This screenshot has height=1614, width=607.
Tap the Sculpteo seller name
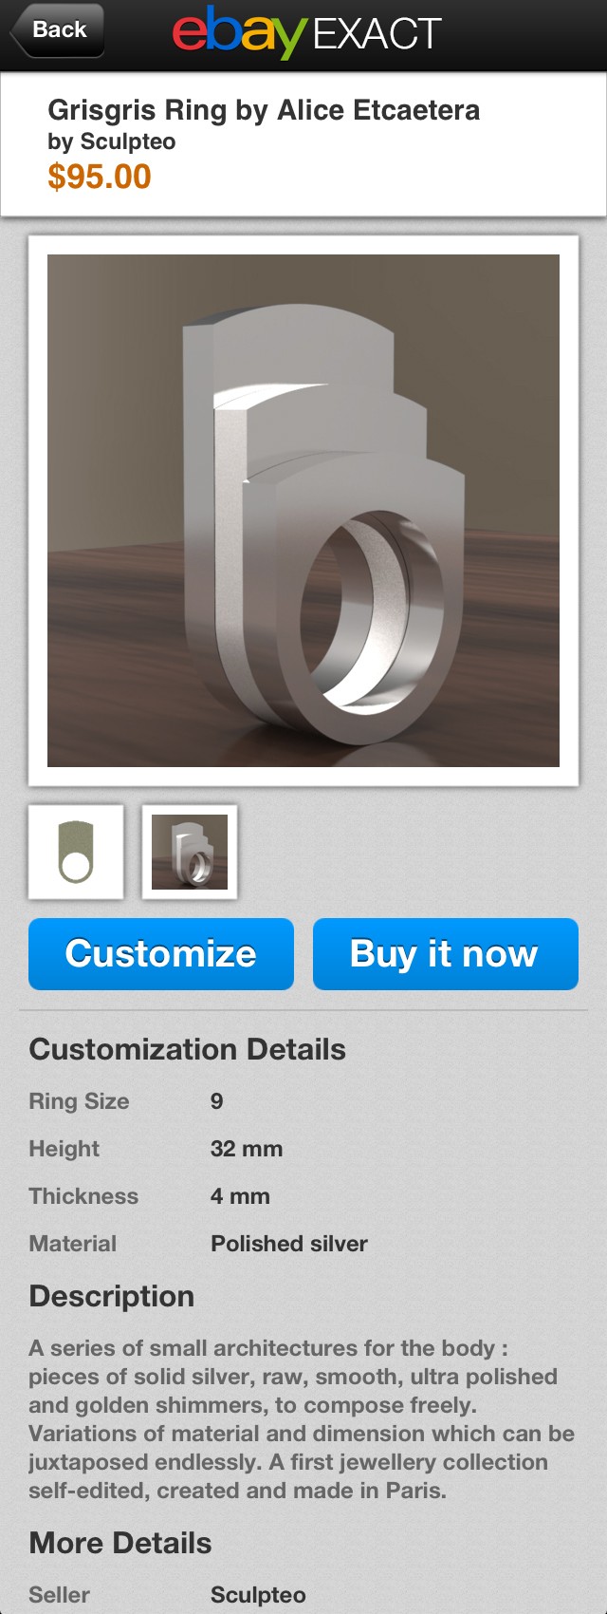click(258, 1595)
